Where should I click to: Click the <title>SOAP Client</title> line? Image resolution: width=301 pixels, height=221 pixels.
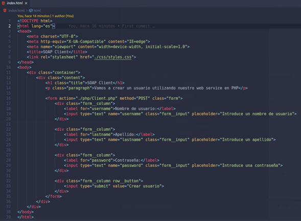point(57,52)
